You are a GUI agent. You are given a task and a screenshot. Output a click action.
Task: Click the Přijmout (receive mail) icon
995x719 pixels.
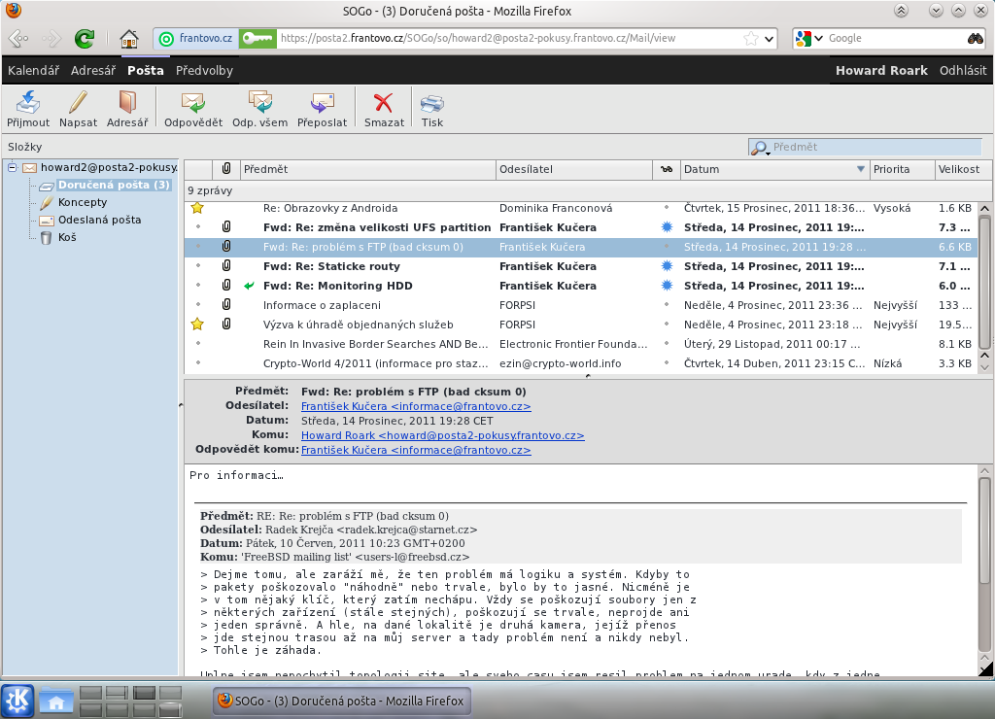coord(27,103)
